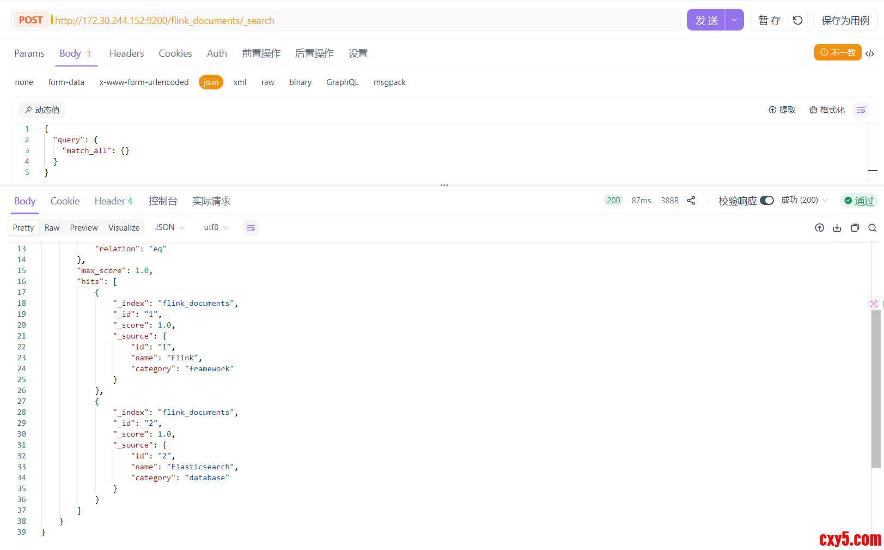The height and width of the screenshot is (550, 884).
Task: Click the 保存为用例 button
Action: click(x=845, y=20)
